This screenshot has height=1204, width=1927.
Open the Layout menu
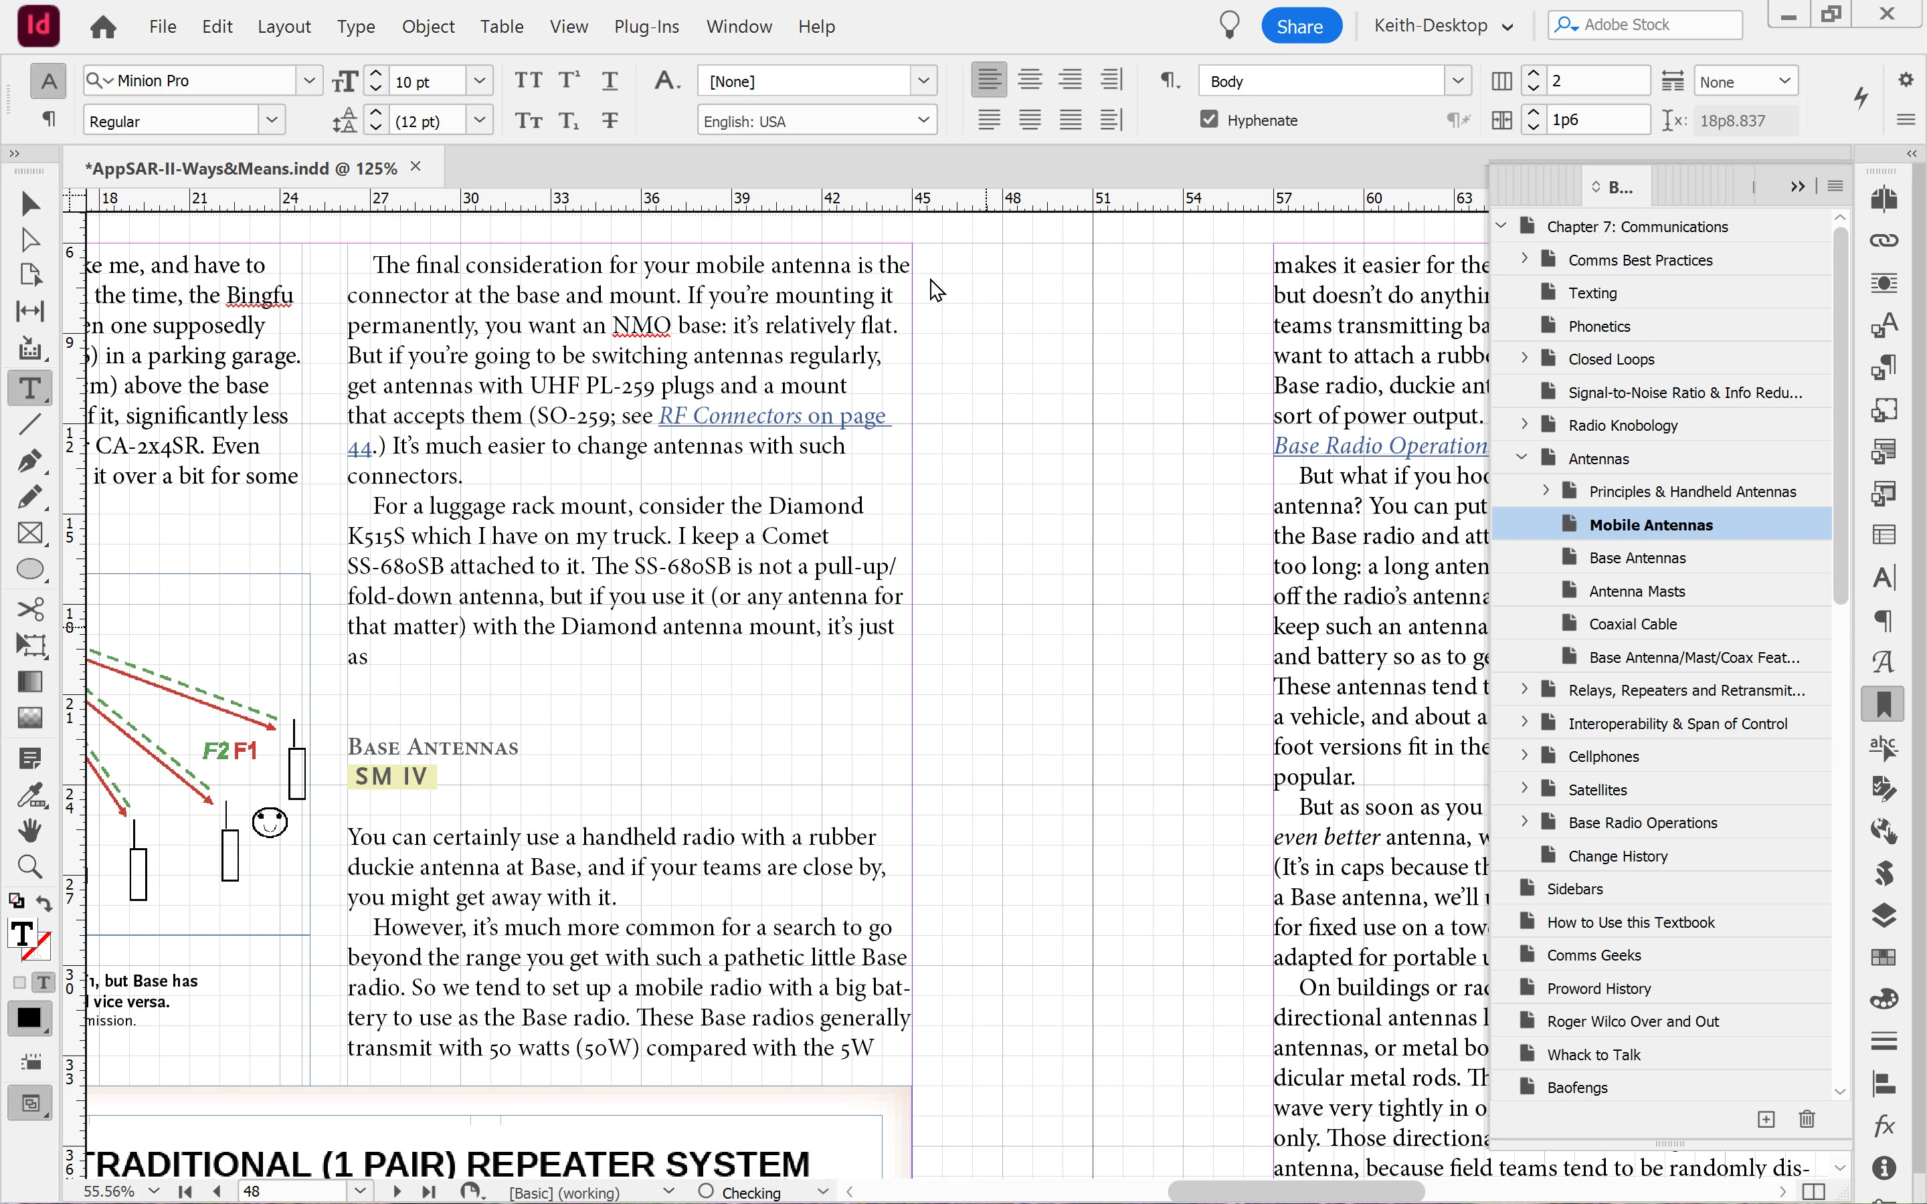[284, 26]
